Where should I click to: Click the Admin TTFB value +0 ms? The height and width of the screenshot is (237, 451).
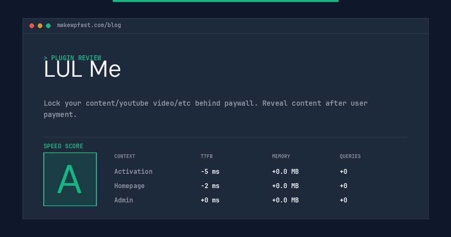tap(210, 200)
